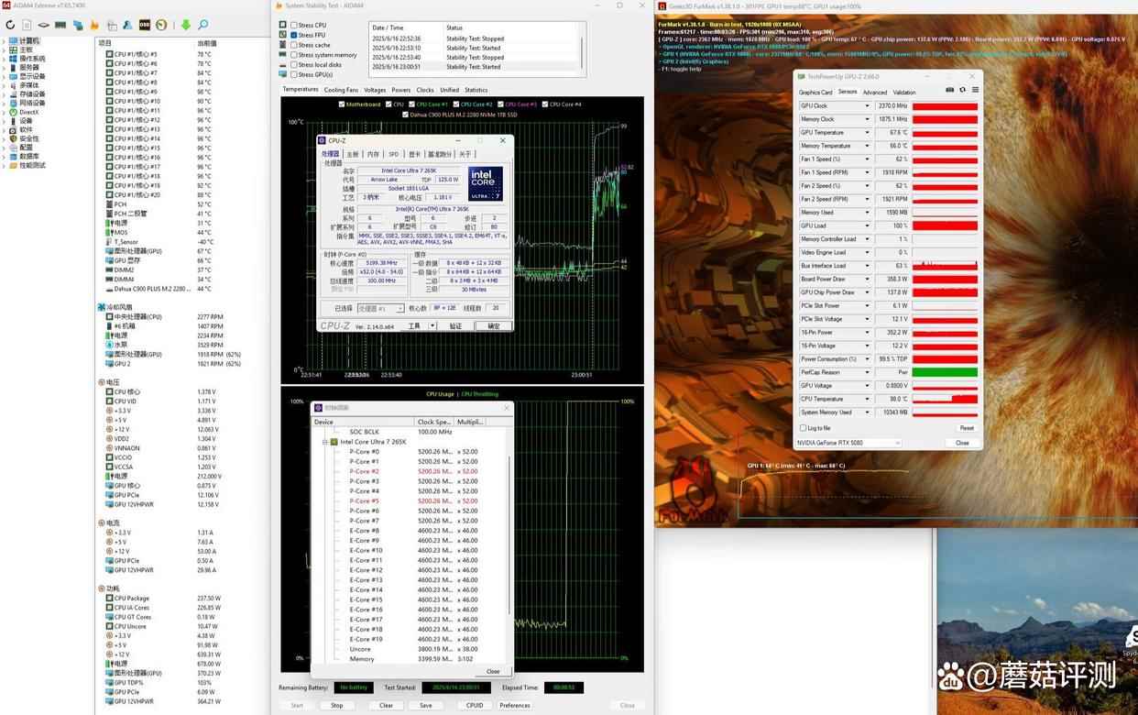The image size is (1138, 715).
Task: Enable the Stress local disks checkbox
Action: 294,65
